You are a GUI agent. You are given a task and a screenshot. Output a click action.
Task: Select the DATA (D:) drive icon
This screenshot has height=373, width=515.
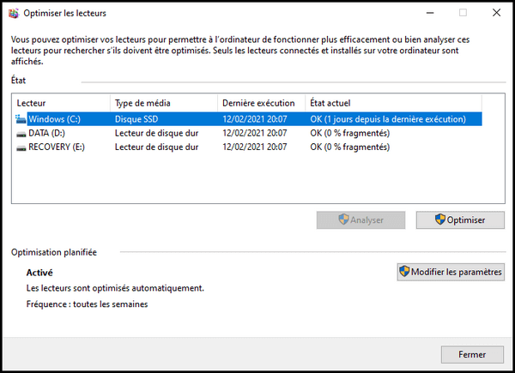point(21,134)
